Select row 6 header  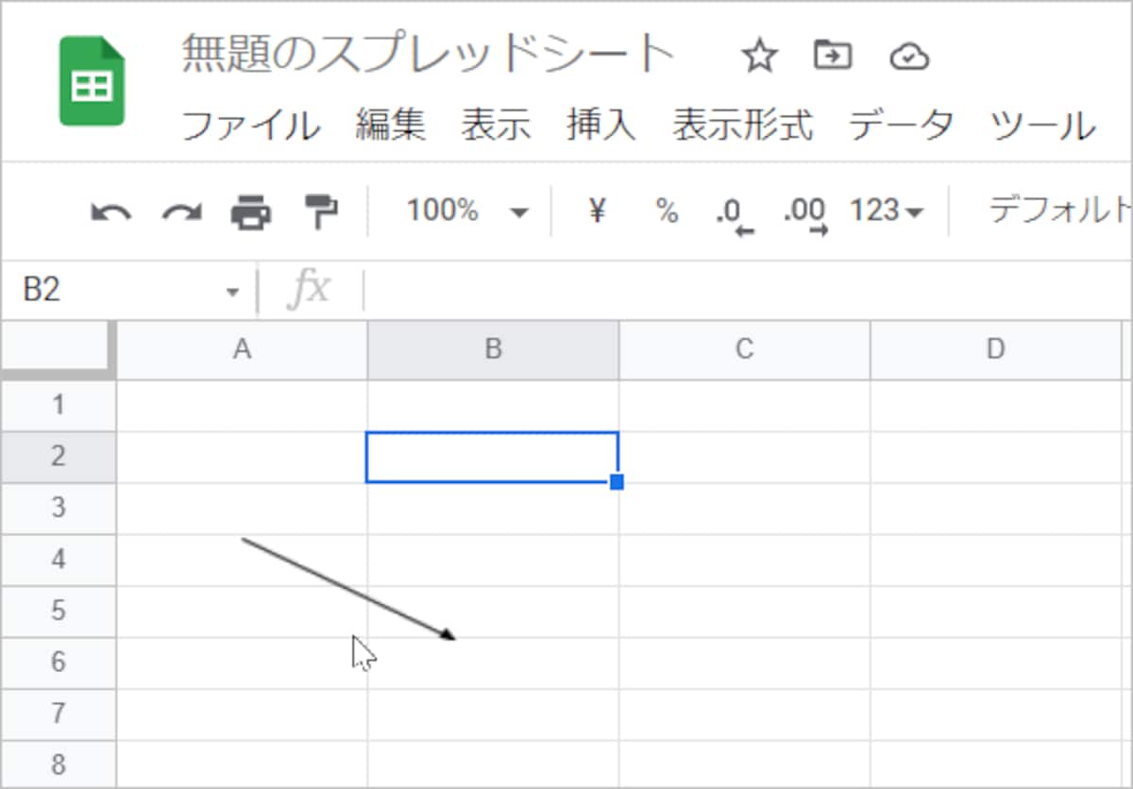59,663
